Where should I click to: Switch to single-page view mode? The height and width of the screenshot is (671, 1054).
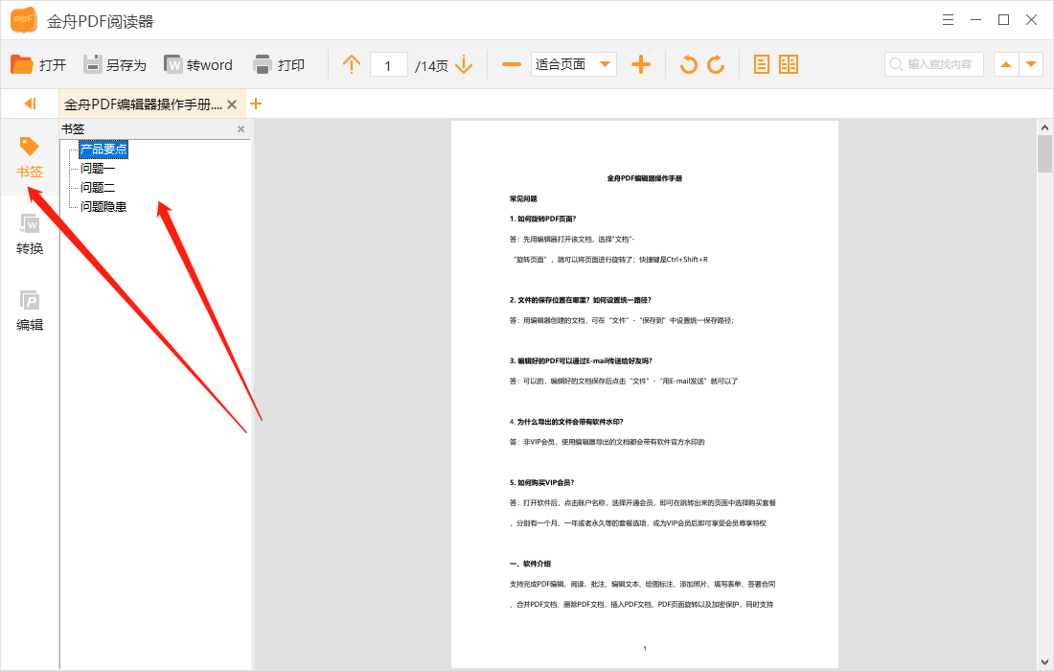tap(762, 63)
